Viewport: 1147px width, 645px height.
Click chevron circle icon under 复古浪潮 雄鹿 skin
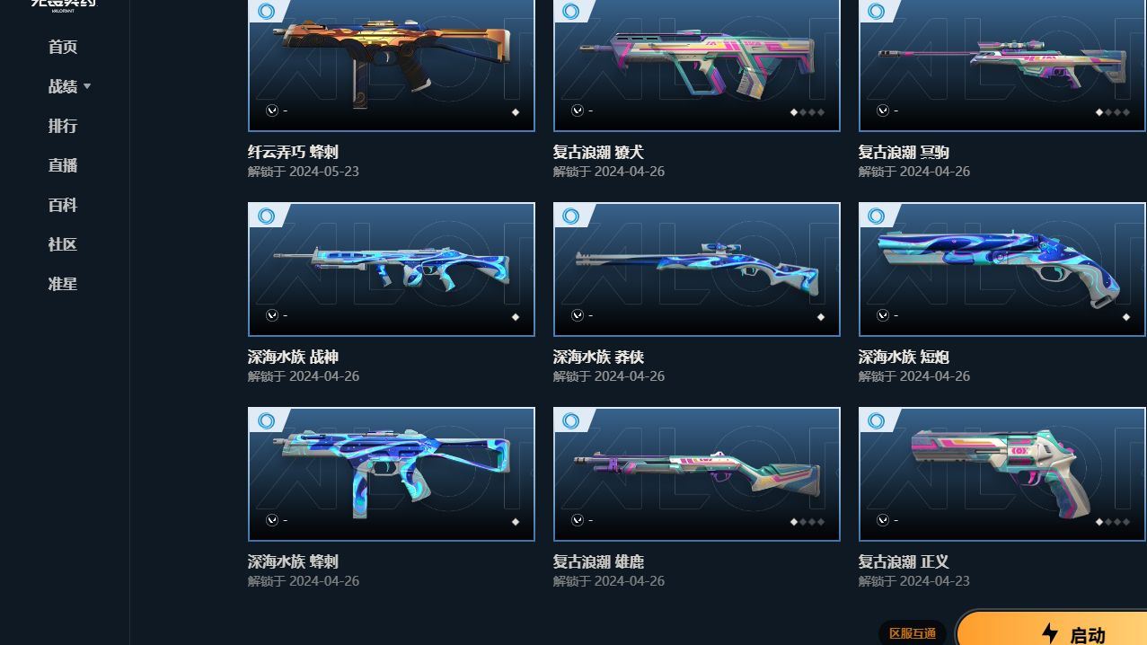click(577, 520)
